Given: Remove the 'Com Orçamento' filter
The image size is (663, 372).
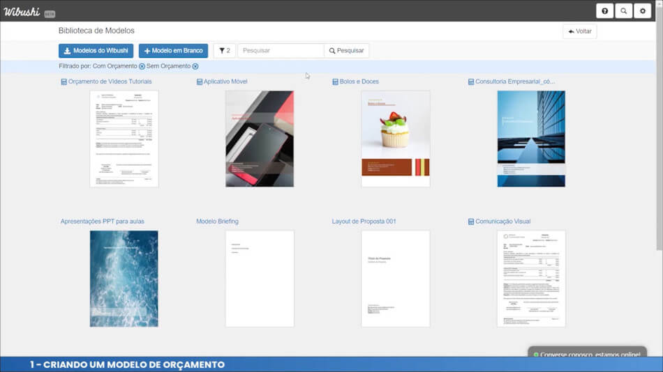Looking at the screenshot, I should click(x=142, y=66).
